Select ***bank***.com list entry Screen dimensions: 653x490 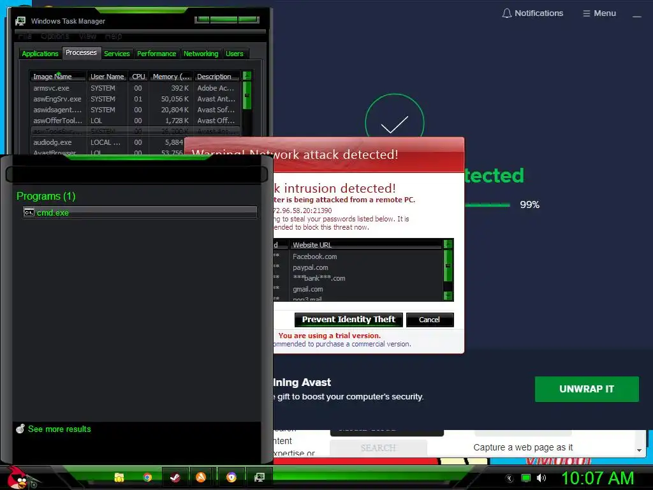[x=319, y=278]
